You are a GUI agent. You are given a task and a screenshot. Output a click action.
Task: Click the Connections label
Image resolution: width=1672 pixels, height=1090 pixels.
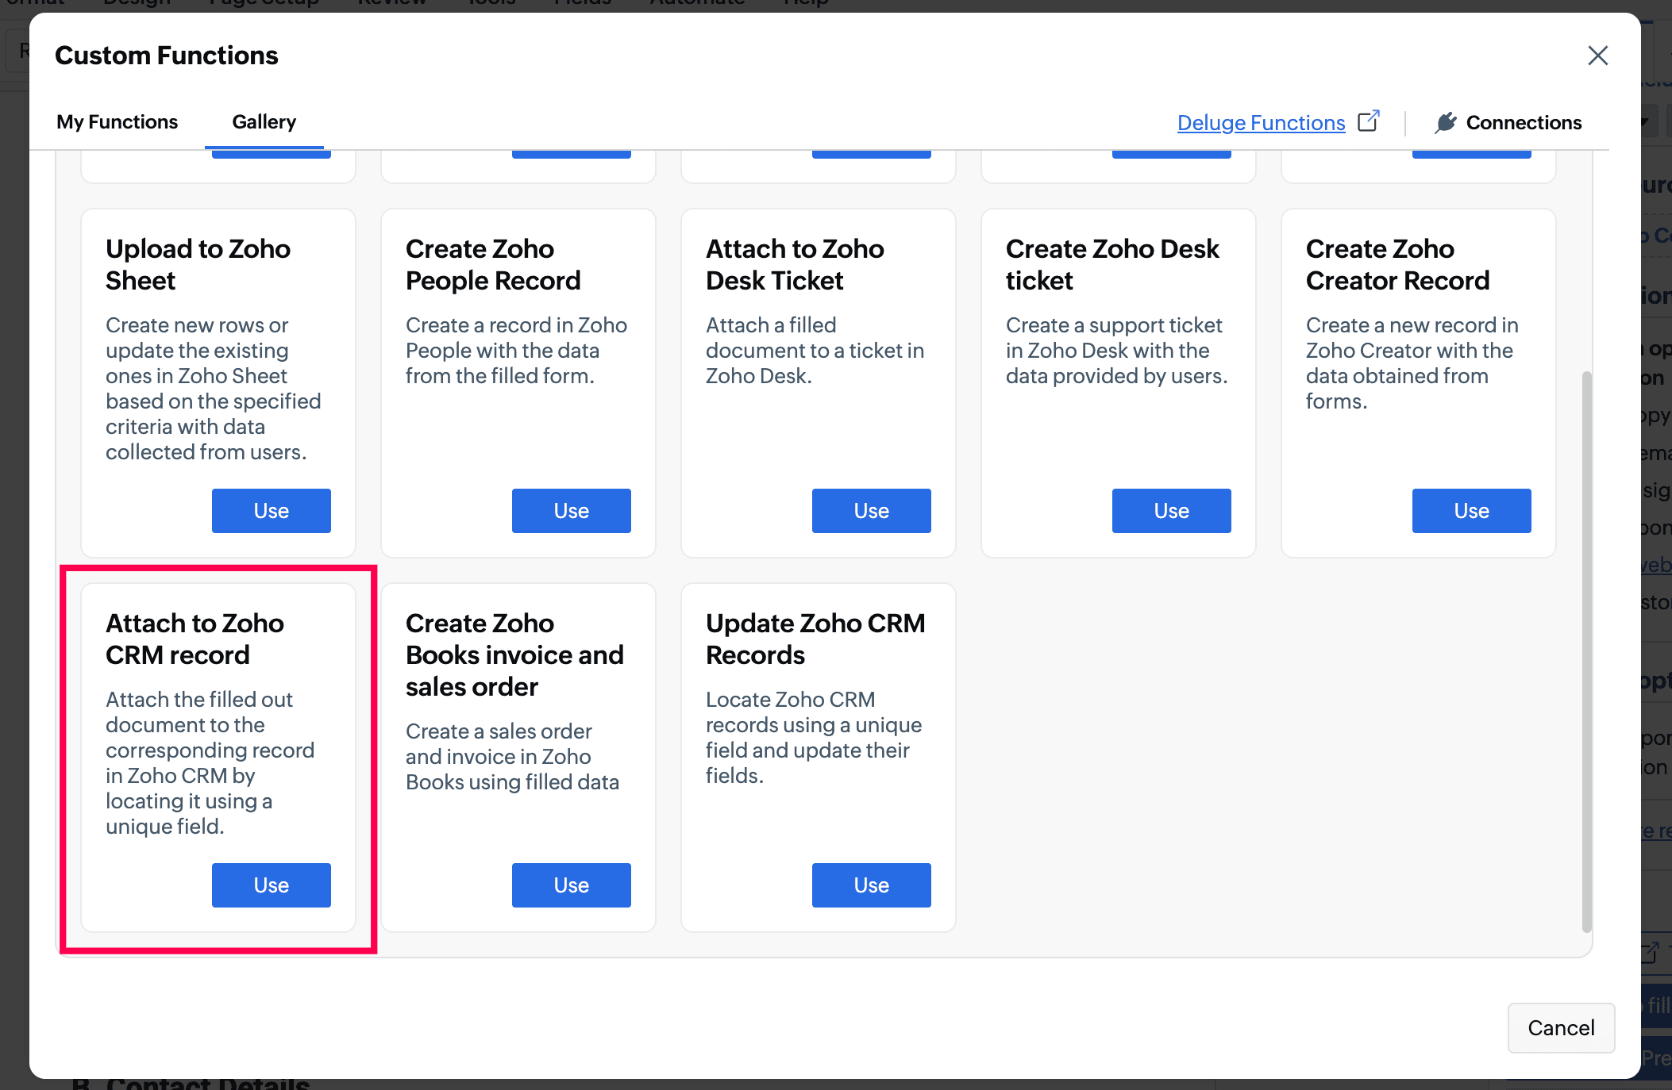point(1524,123)
